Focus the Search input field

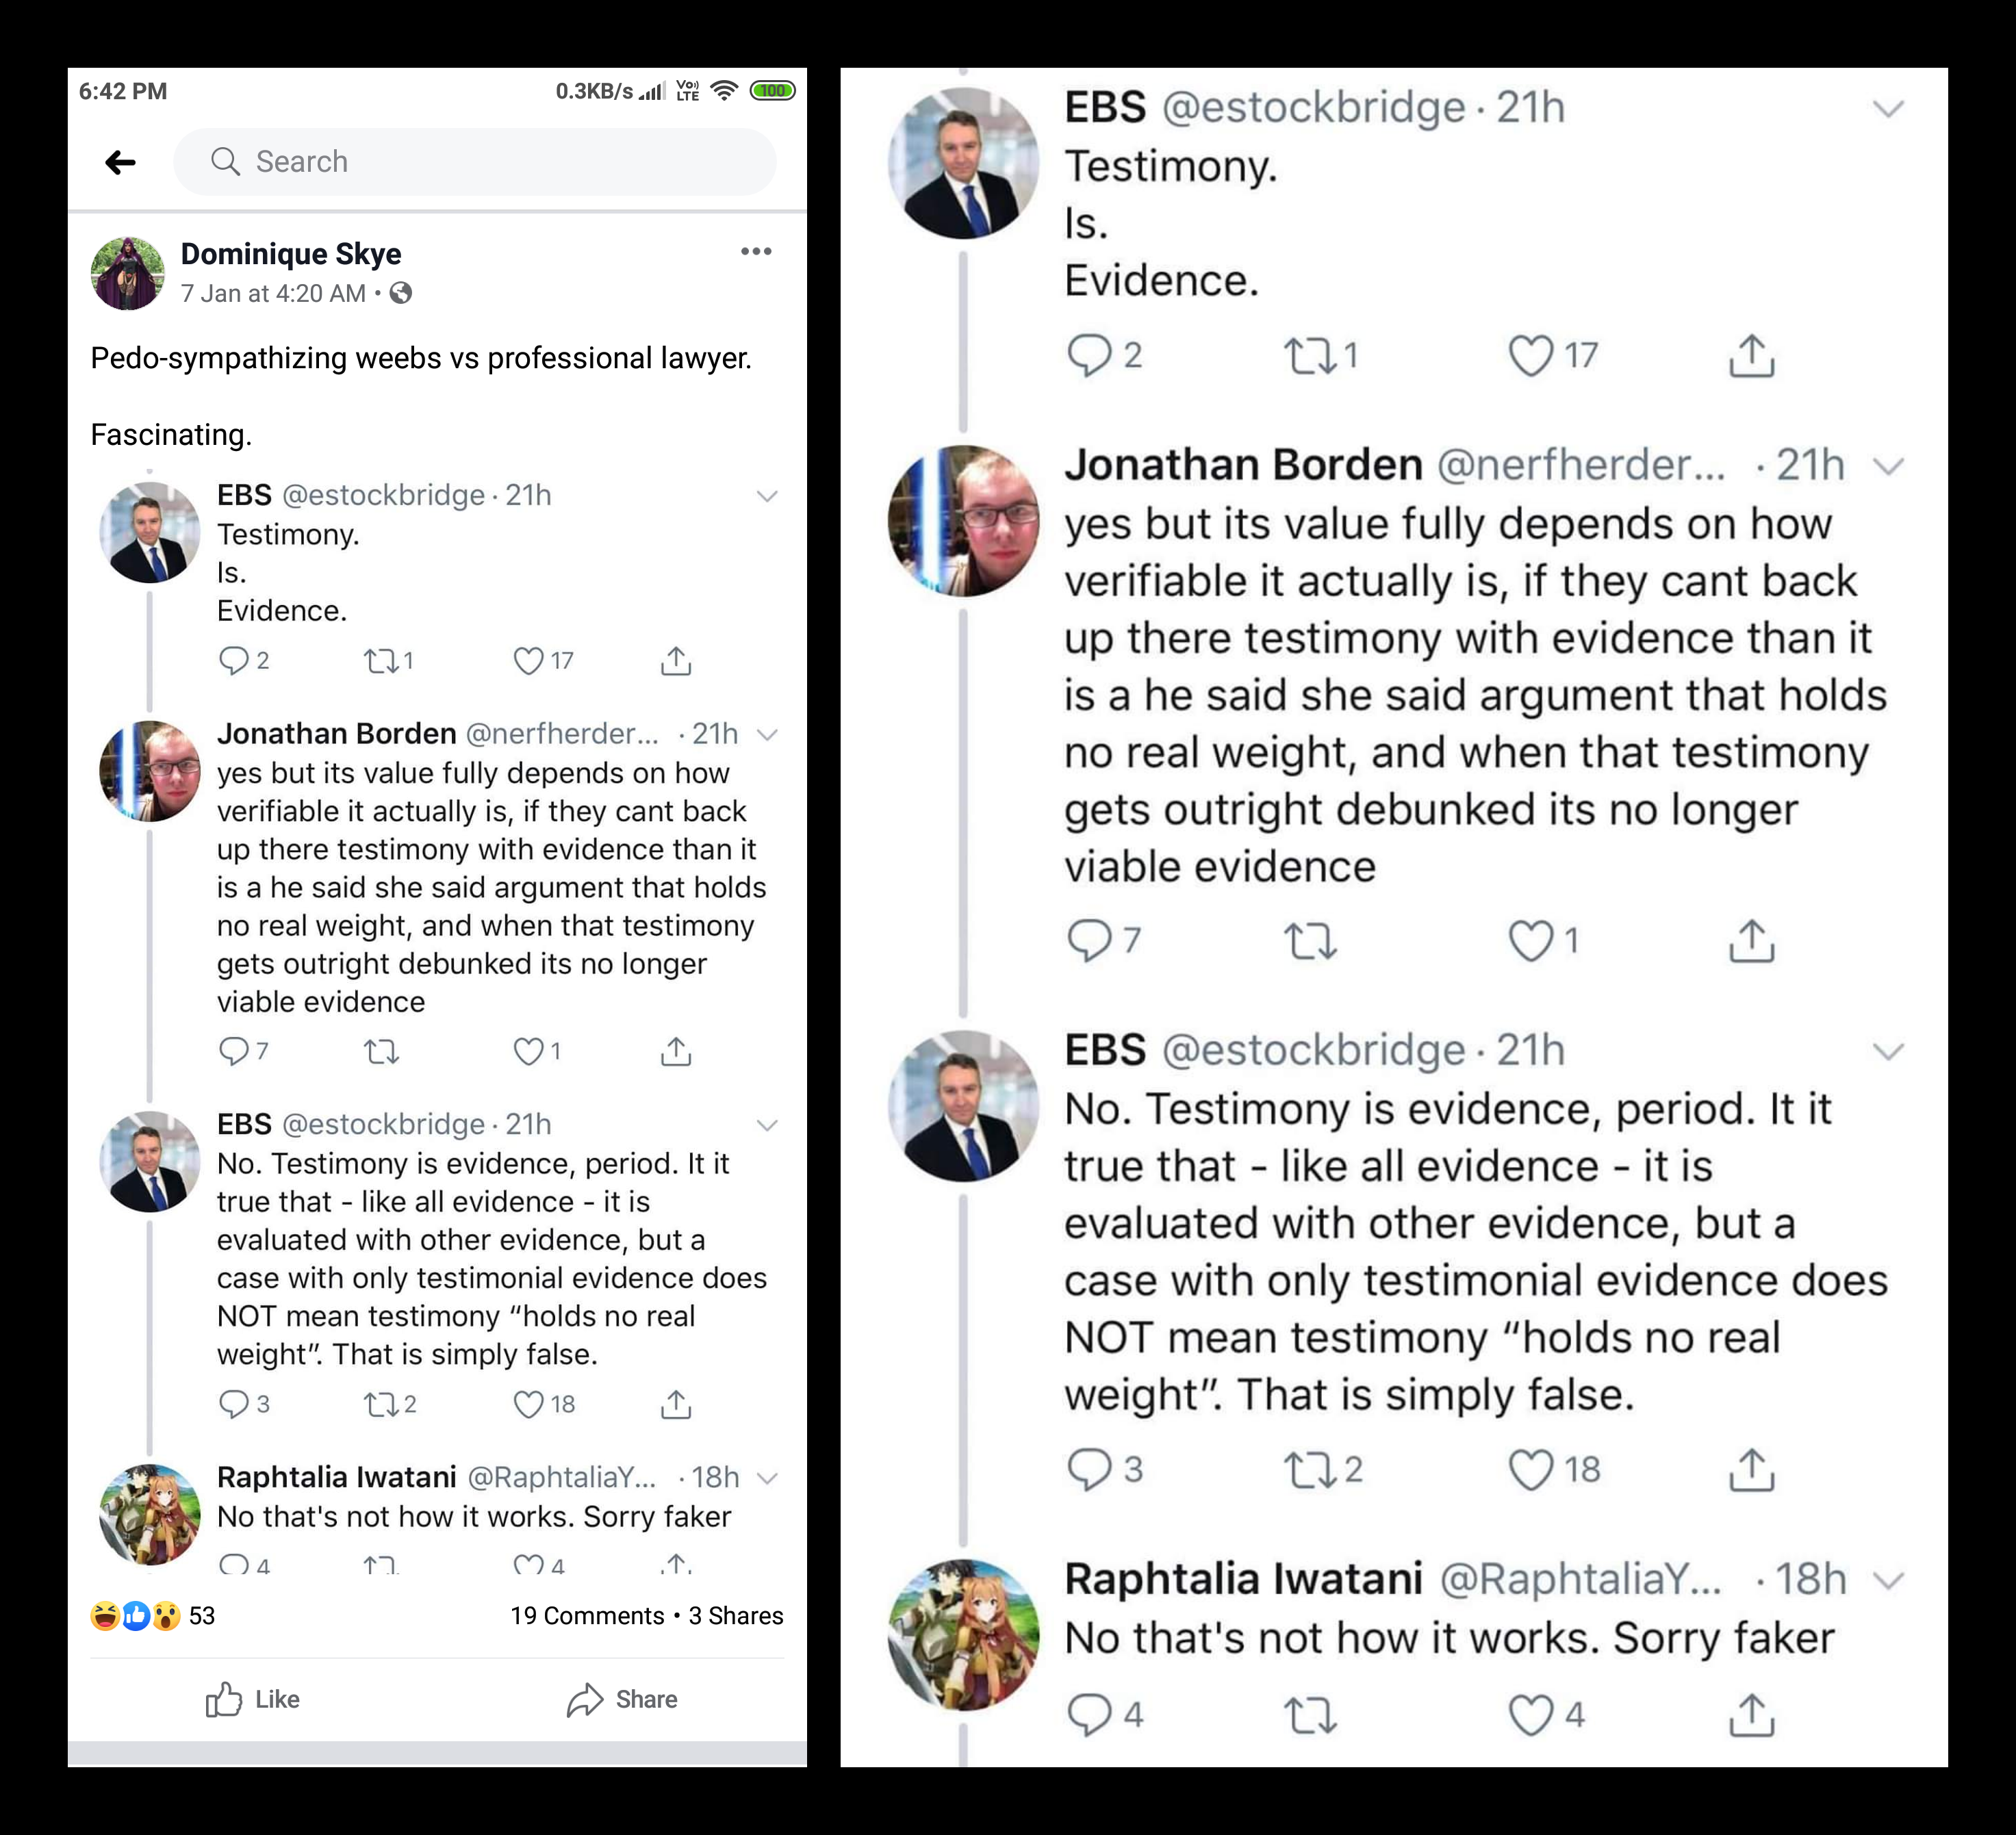[x=475, y=162]
